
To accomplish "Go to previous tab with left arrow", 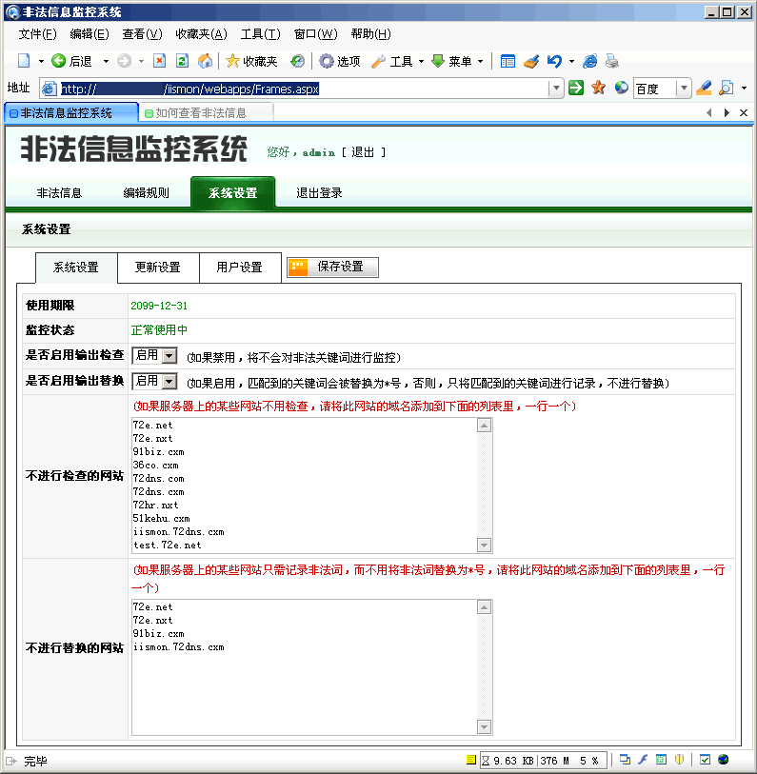I will coord(709,113).
